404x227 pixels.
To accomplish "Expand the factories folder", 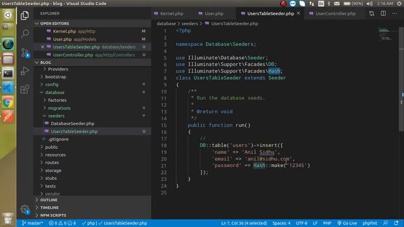I will (57, 100).
